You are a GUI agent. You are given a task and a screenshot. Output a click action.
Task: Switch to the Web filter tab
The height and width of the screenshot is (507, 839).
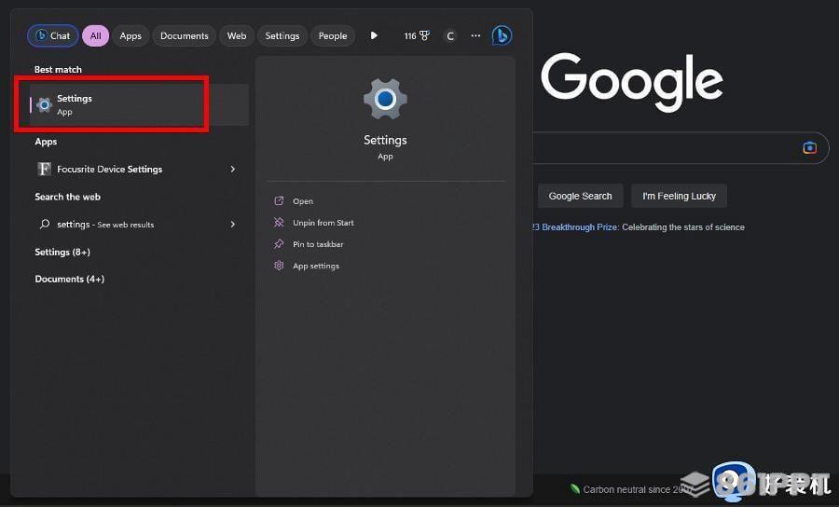coord(237,35)
